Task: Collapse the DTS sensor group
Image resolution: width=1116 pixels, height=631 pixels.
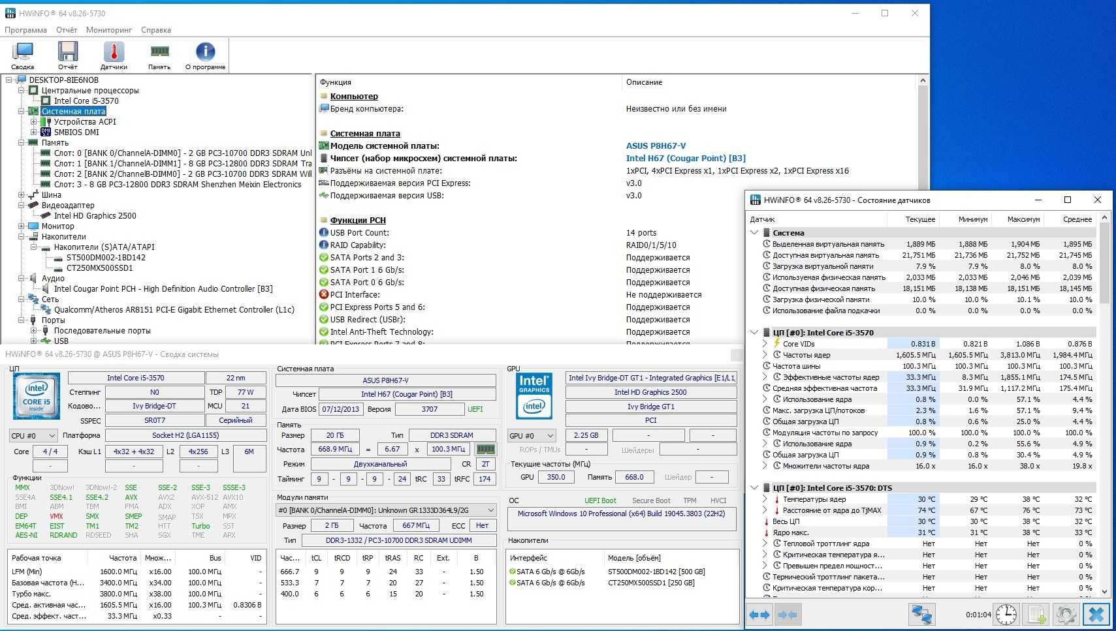Action: pyautogui.click(x=755, y=488)
